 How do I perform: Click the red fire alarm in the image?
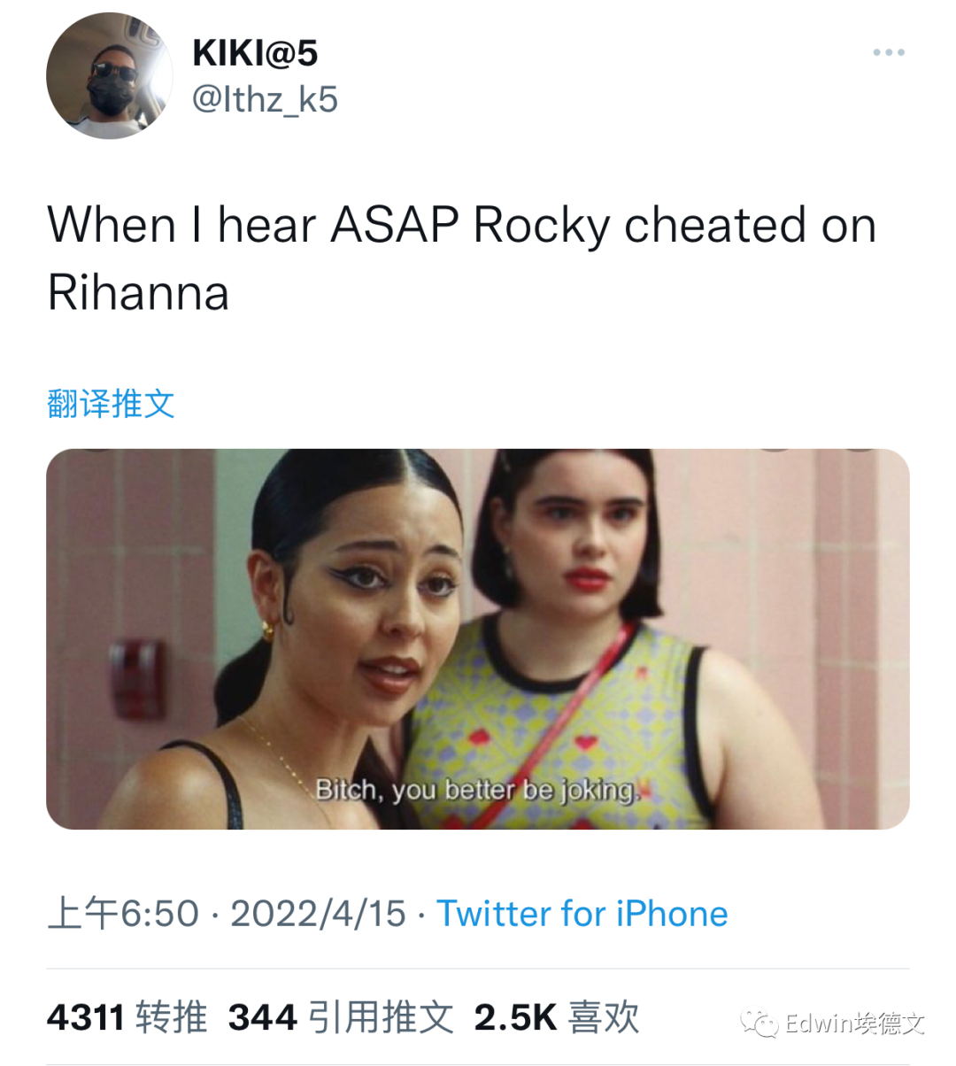(x=137, y=679)
